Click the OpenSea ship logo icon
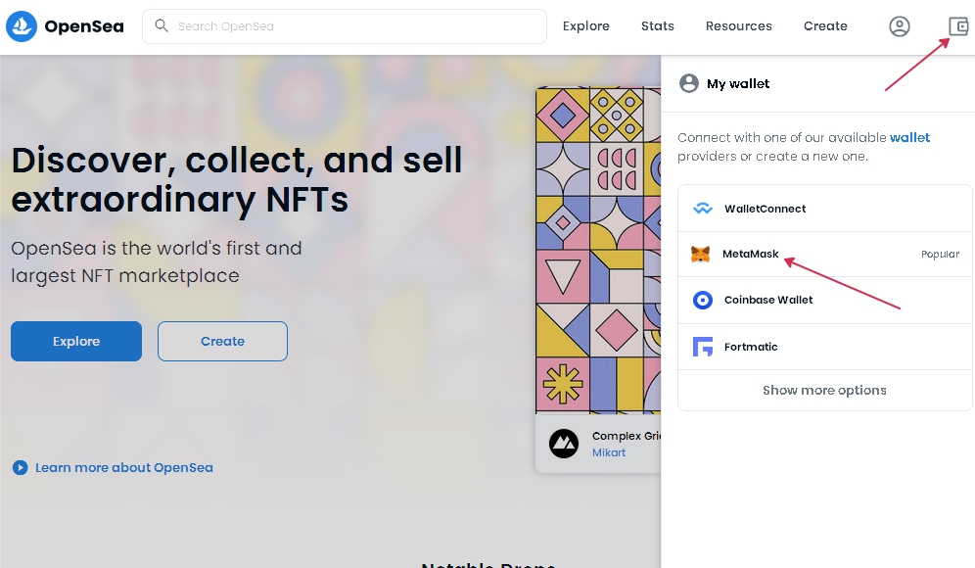Screen dimensions: 975x568 click(22, 26)
